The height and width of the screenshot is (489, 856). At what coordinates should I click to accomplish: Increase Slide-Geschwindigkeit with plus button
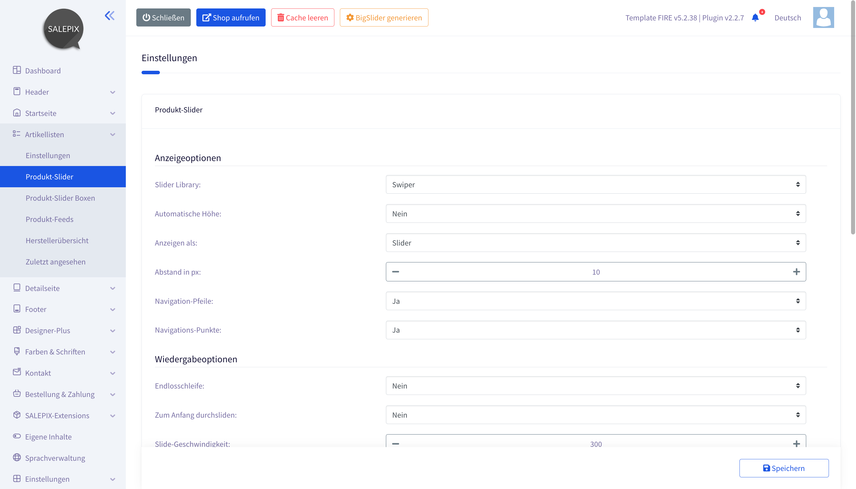(796, 444)
